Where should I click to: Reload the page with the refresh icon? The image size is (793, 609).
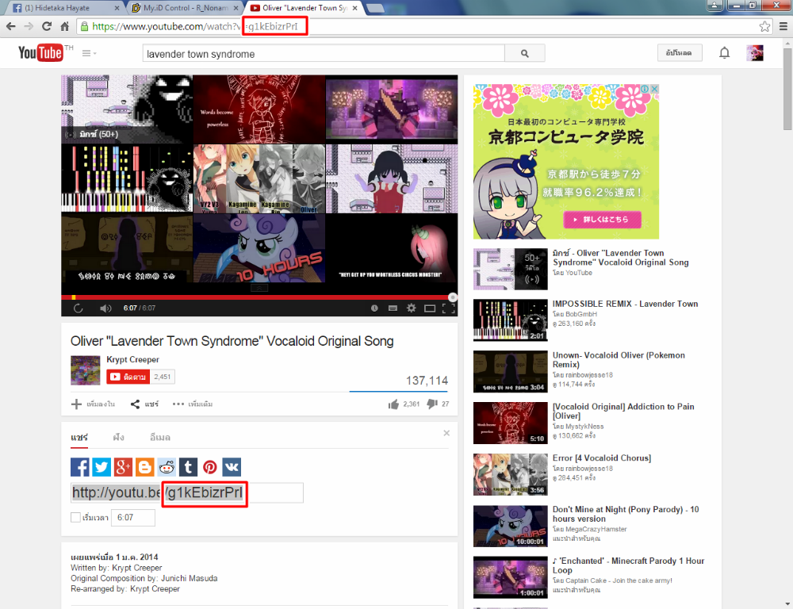(47, 26)
